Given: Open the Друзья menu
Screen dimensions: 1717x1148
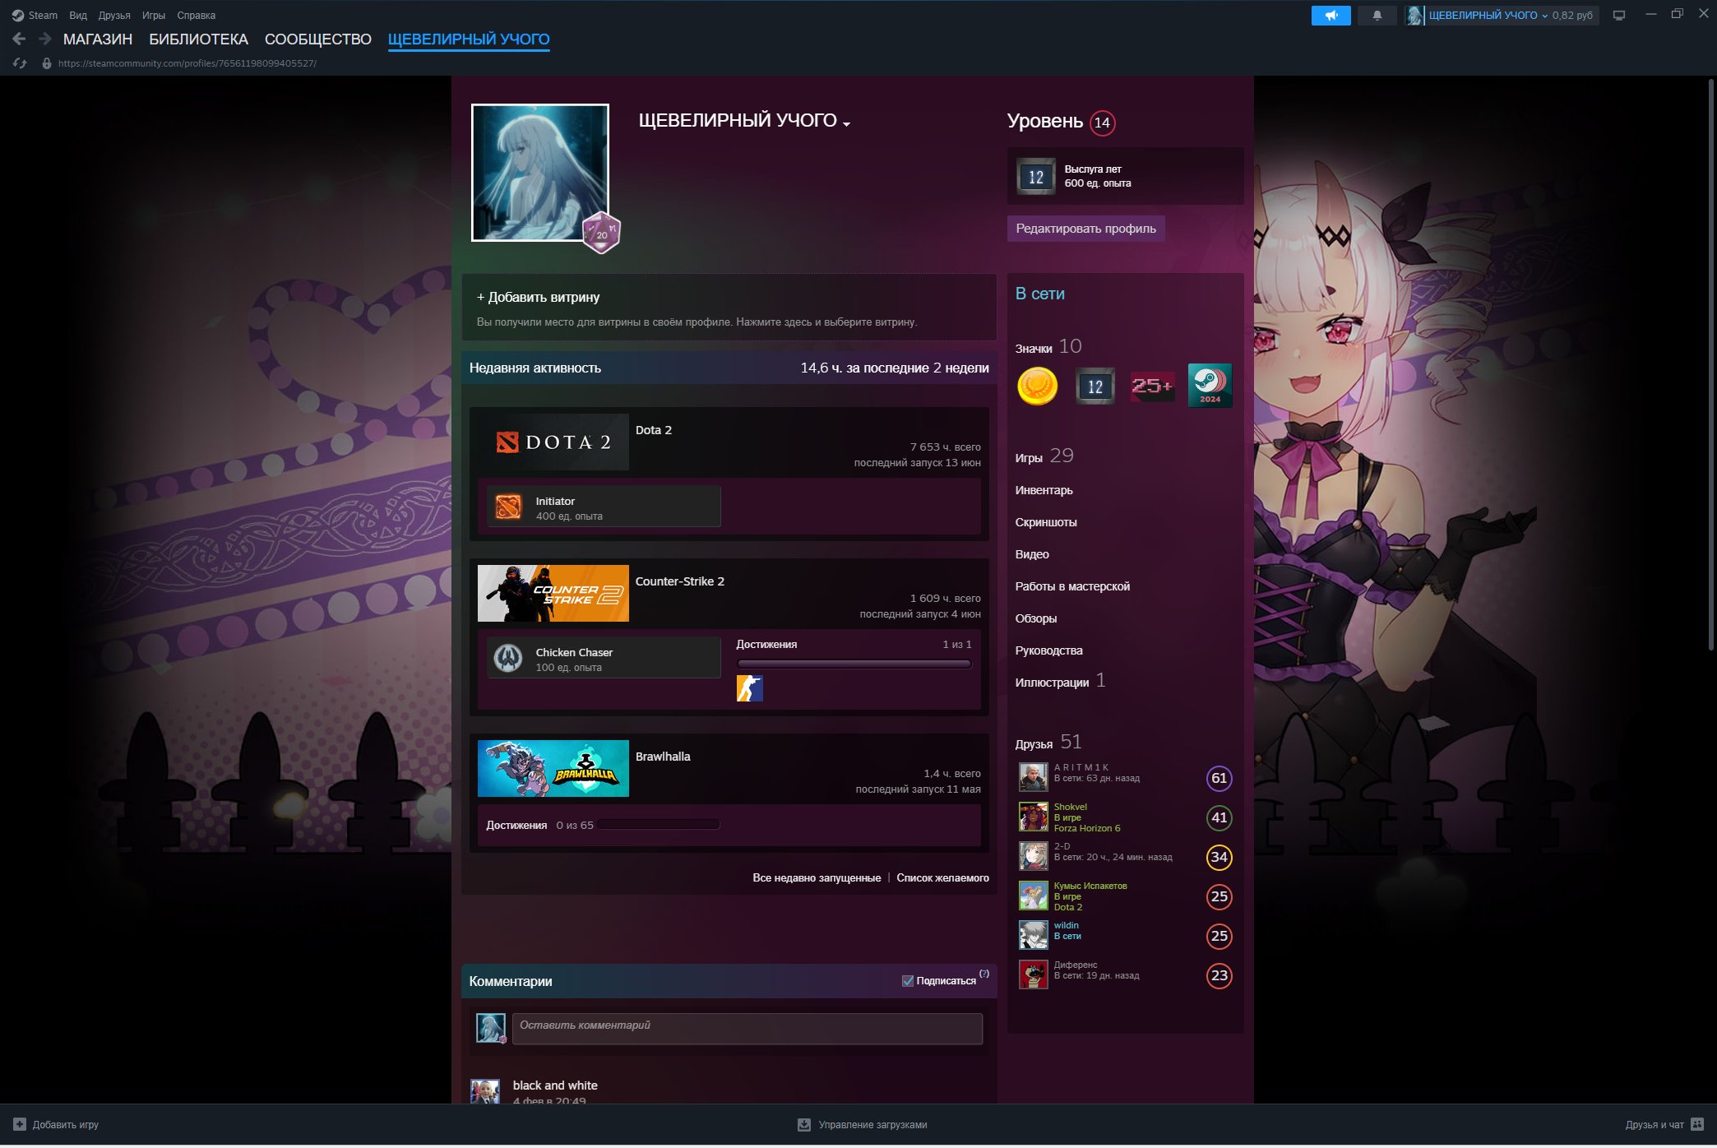Looking at the screenshot, I should (114, 15).
